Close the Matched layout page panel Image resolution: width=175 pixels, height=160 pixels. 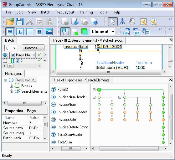pyautogui.click(x=171, y=40)
